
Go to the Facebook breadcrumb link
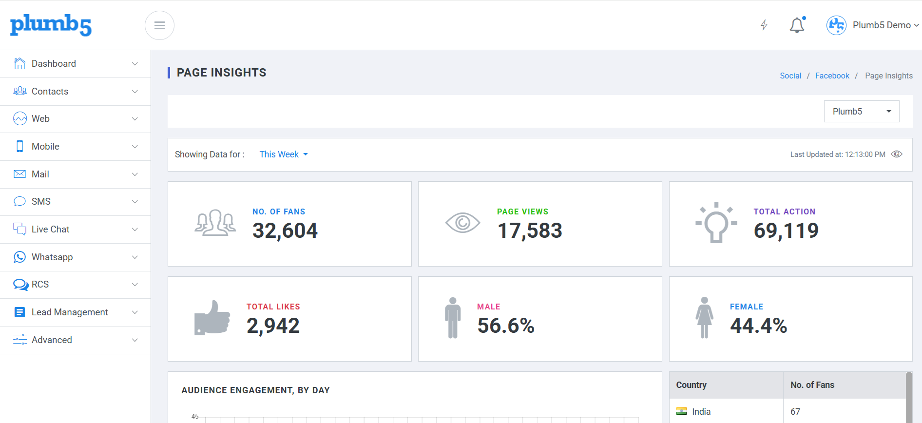pos(832,76)
